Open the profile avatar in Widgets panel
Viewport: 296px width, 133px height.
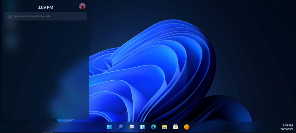click(x=82, y=6)
